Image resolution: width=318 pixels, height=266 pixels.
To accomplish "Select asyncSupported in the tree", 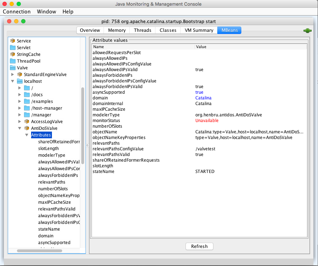I will 54,242.
